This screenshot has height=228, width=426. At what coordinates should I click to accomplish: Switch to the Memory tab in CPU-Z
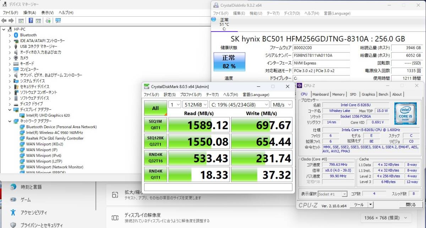pyautogui.click(x=338, y=94)
